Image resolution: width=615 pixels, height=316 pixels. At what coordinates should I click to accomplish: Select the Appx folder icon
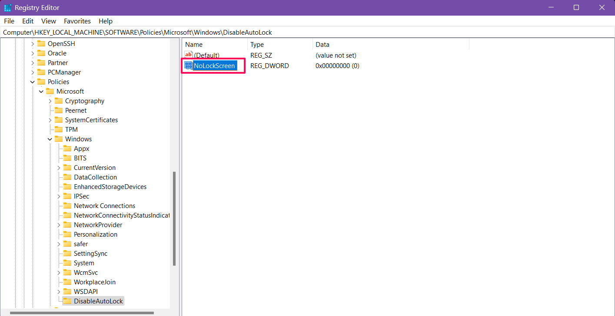pos(67,148)
